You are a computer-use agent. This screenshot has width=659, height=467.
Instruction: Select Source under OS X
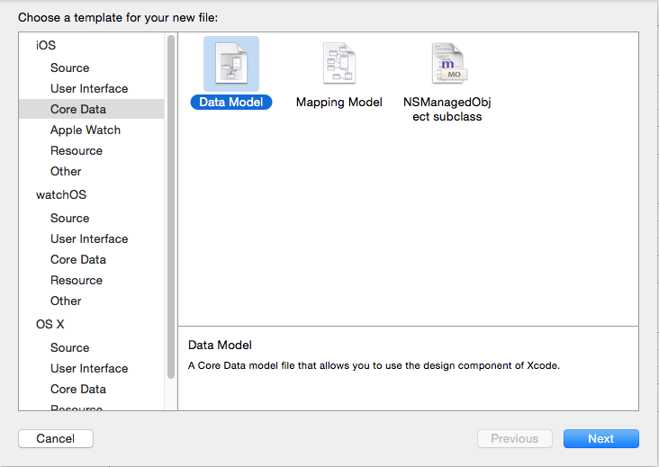(x=70, y=347)
